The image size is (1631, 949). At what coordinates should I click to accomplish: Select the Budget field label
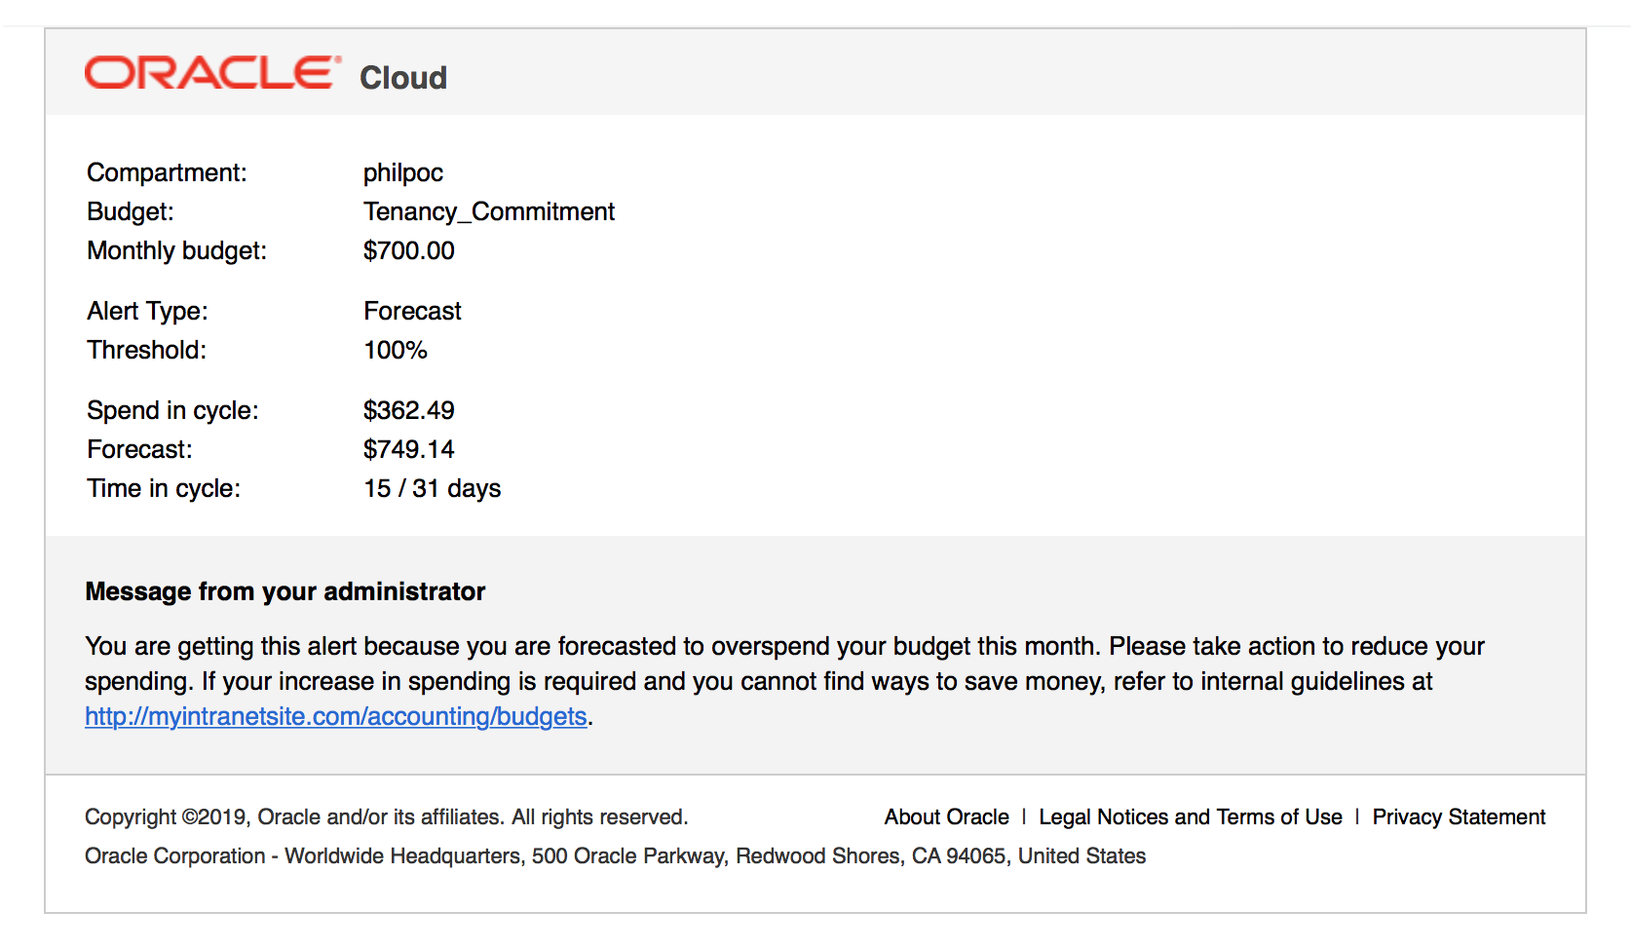pos(129,211)
